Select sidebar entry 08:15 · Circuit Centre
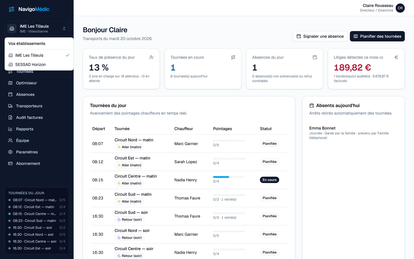414x259 pixels. point(37,214)
